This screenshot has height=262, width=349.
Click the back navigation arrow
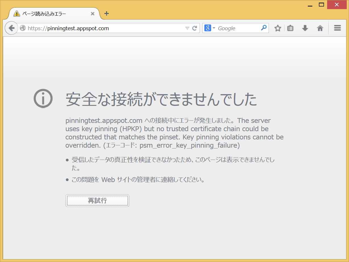tap(11, 28)
